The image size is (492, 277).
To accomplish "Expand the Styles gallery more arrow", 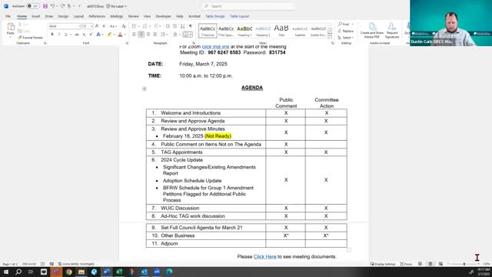I will [330, 36].
